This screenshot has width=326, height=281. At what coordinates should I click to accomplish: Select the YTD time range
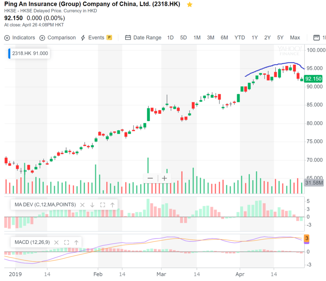pos(239,38)
